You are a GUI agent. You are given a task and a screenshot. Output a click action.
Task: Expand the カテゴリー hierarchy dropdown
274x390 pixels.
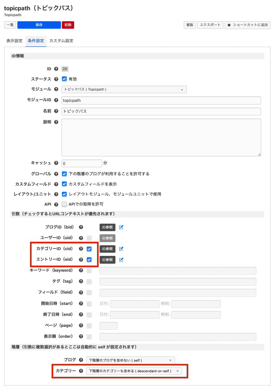(134, 371)
